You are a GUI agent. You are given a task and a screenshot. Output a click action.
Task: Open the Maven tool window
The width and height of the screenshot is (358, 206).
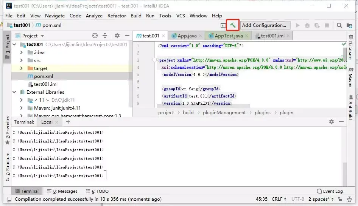[x=351, y=77]
